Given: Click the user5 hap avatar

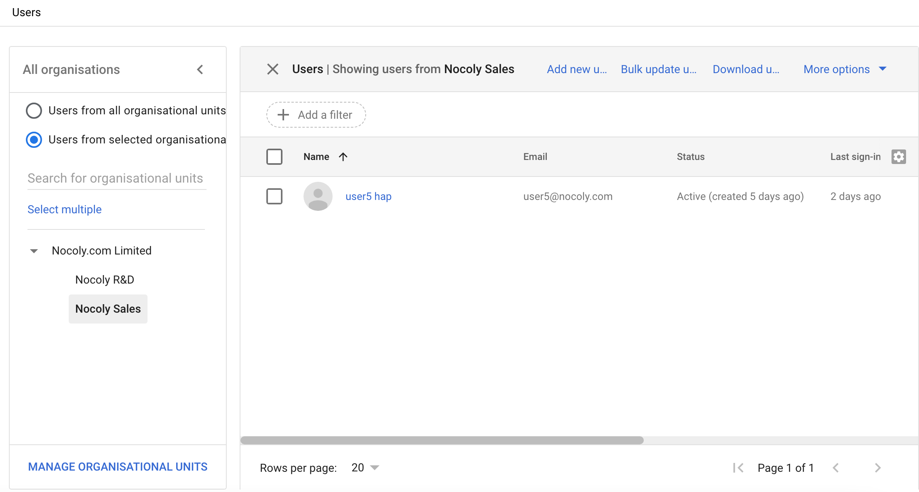Looking at the screenshot, I should (318, 196).
